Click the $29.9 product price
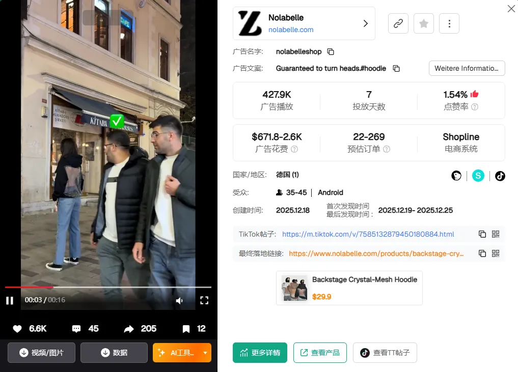 click(321, 296)
